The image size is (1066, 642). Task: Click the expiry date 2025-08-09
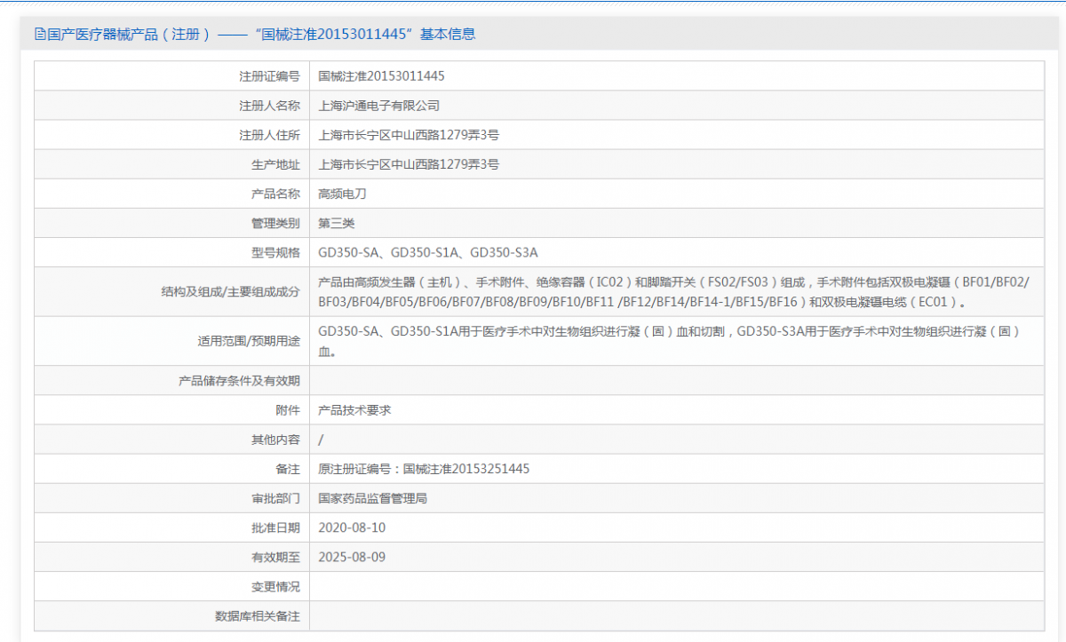pyautogui.click(x=352, y=557)
